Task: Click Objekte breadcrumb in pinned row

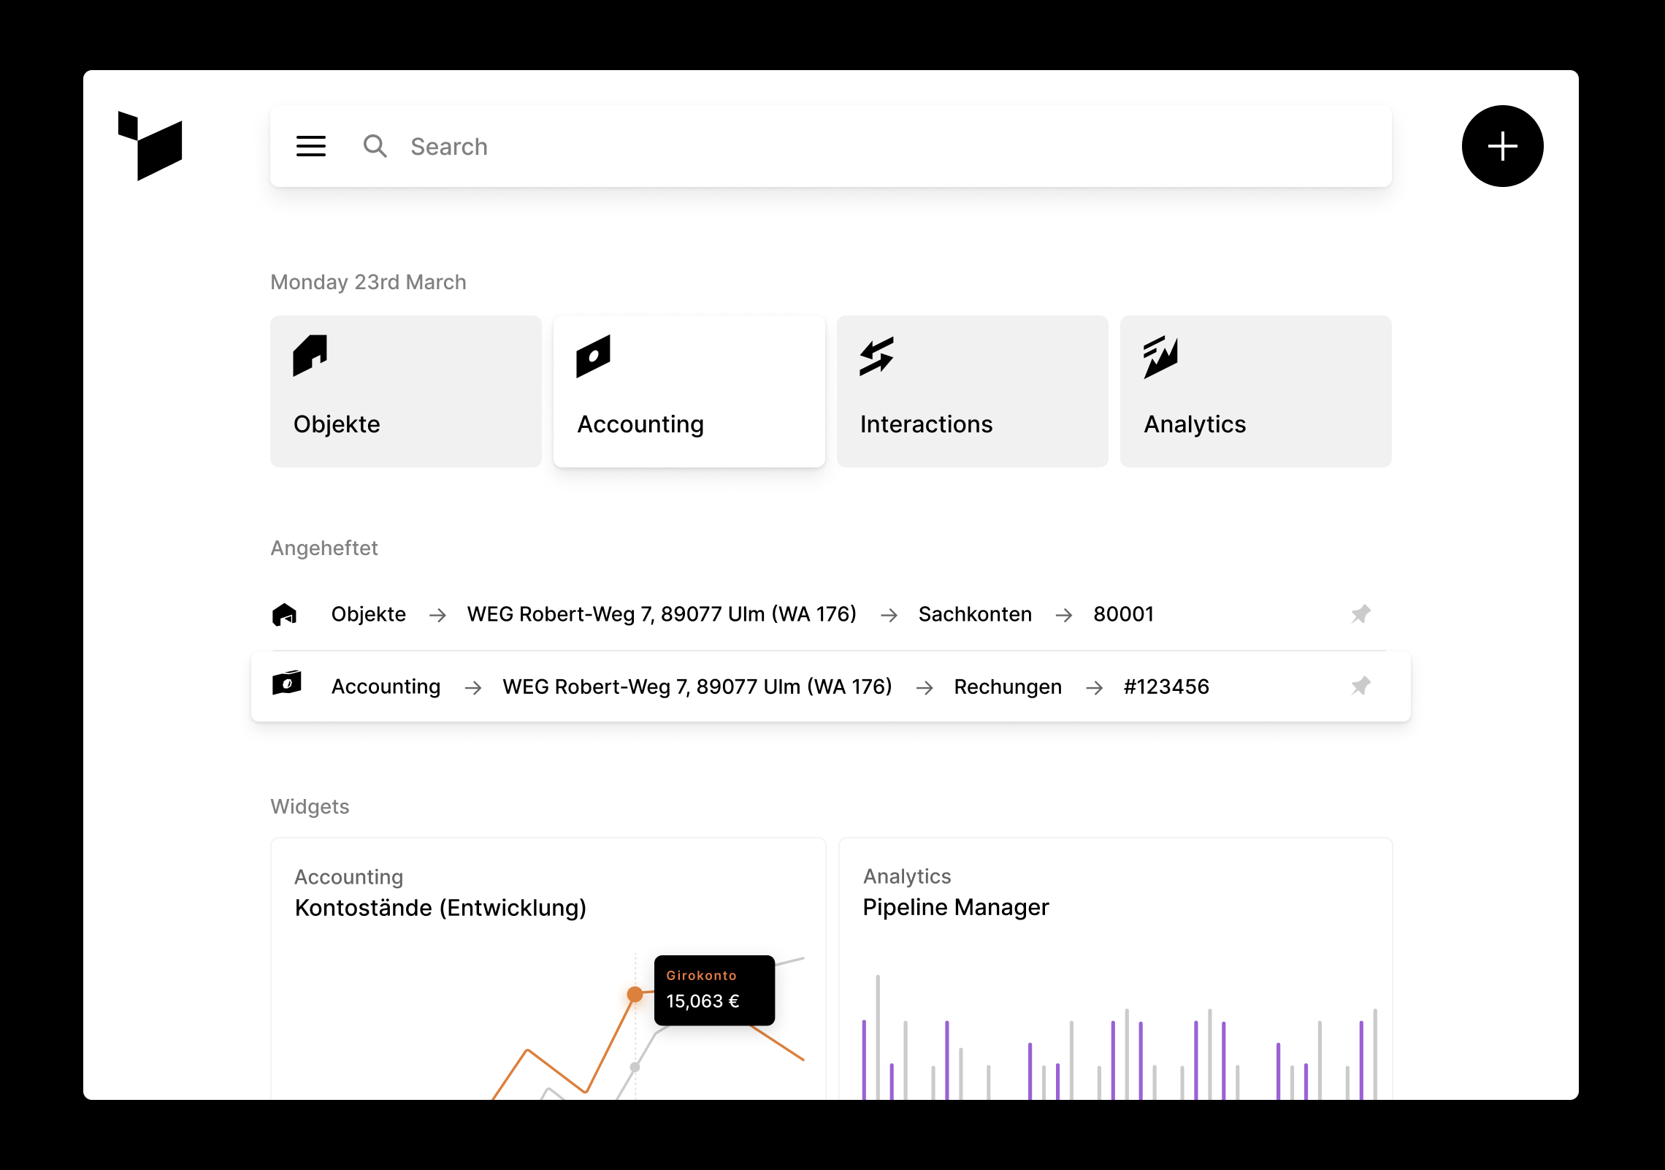Action: point(369,614)
